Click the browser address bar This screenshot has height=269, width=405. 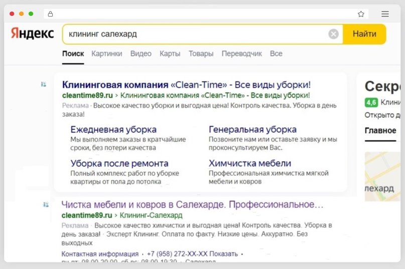[x=206, y=14]
